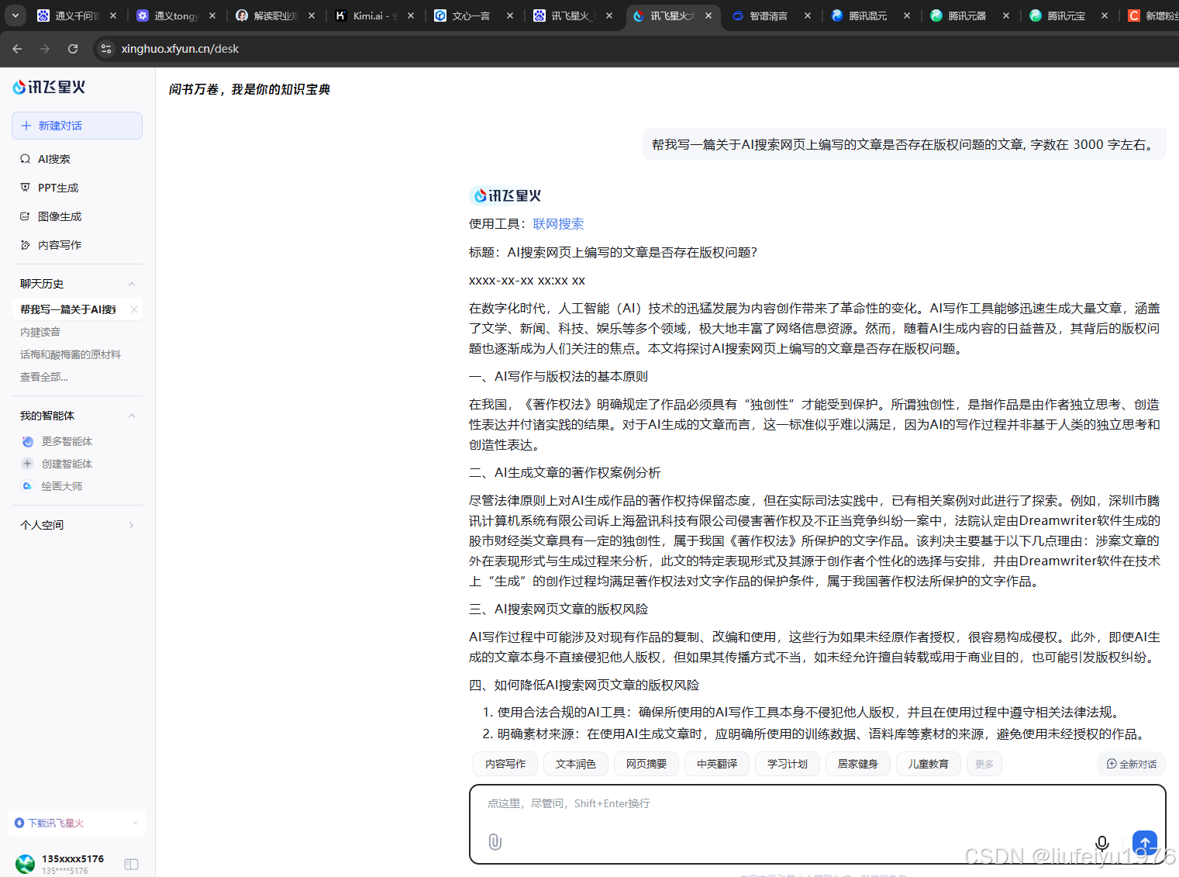Click 查看全部 to view all history
Screen dimensions: 1179x877
point(44,377)
